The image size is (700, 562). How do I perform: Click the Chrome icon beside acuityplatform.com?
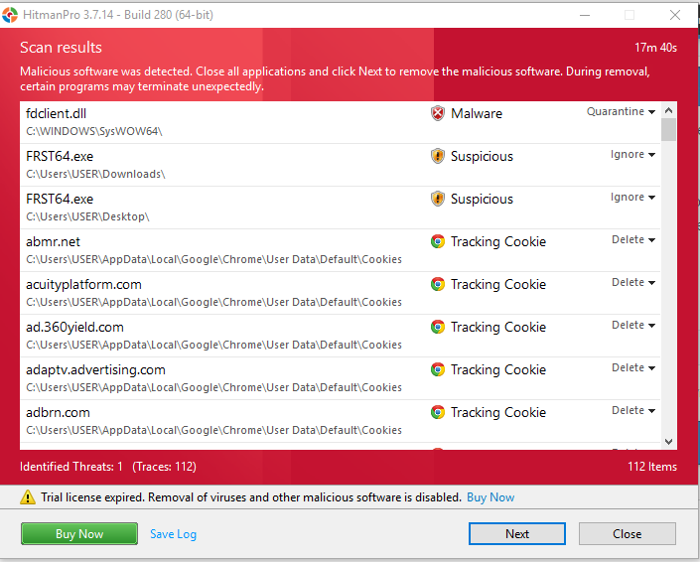(438, 284)
